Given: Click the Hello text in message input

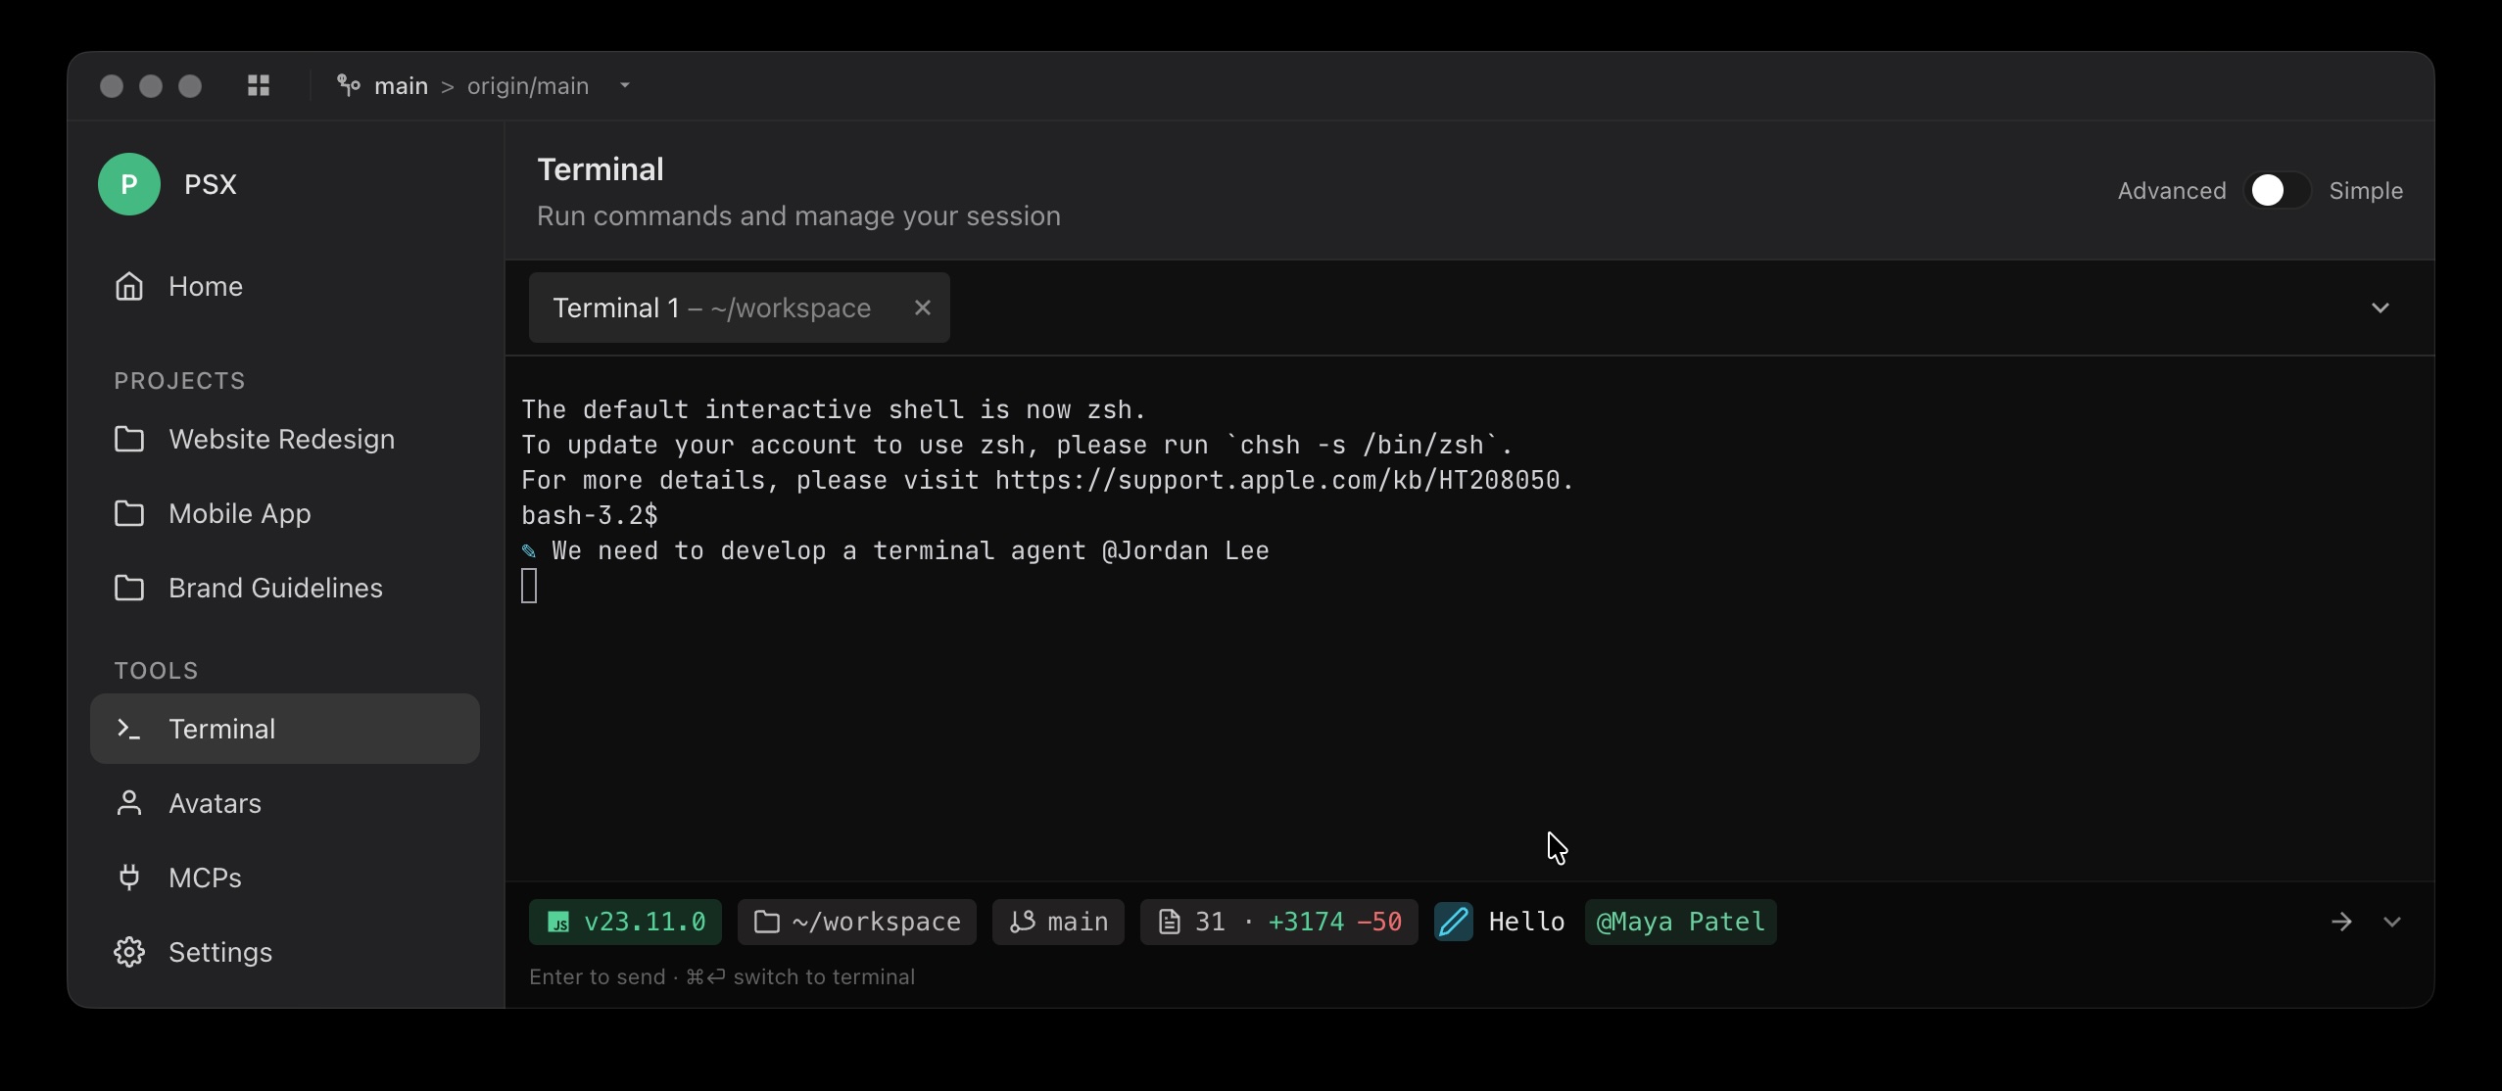Looking at the screenshot, I should (1526, 922).
